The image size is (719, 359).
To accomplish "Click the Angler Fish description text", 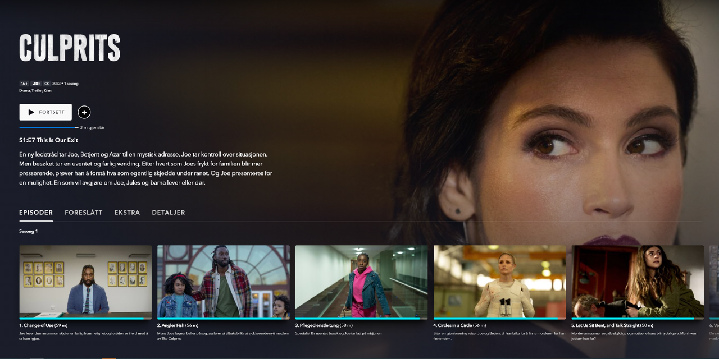I will pos(223,335).
